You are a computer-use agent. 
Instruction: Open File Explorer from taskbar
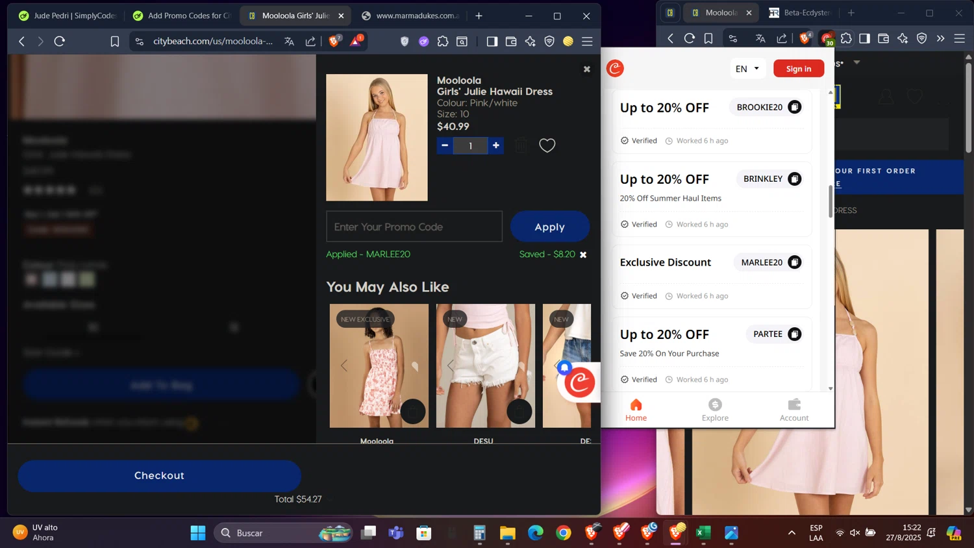point(508,533)
